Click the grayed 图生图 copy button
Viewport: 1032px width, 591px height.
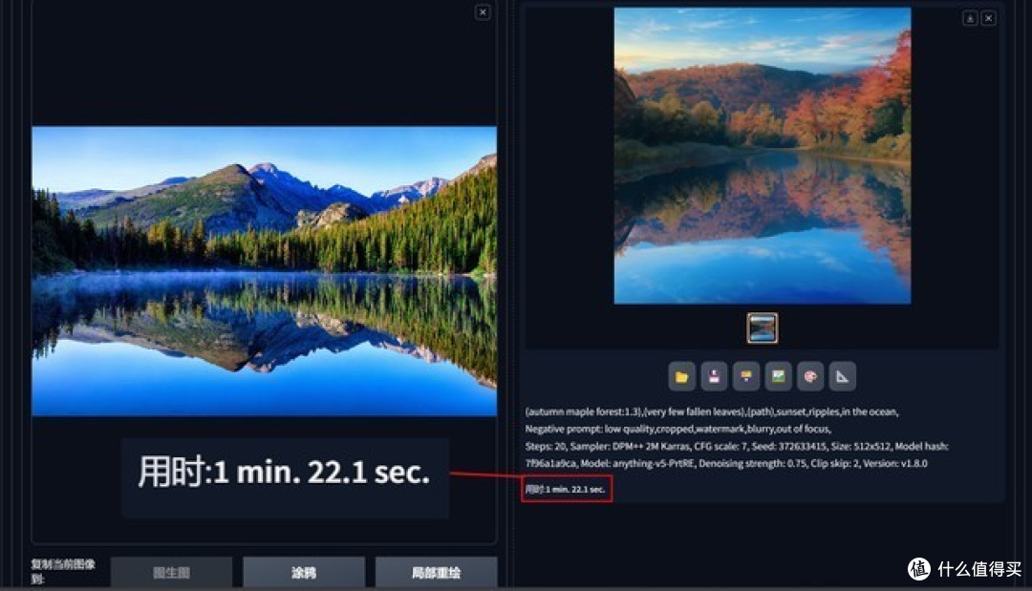click(x=171, y=573)
